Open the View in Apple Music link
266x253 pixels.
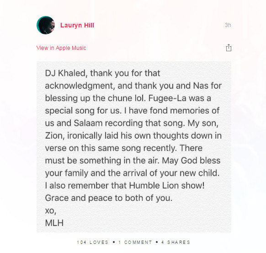[61, 48]
